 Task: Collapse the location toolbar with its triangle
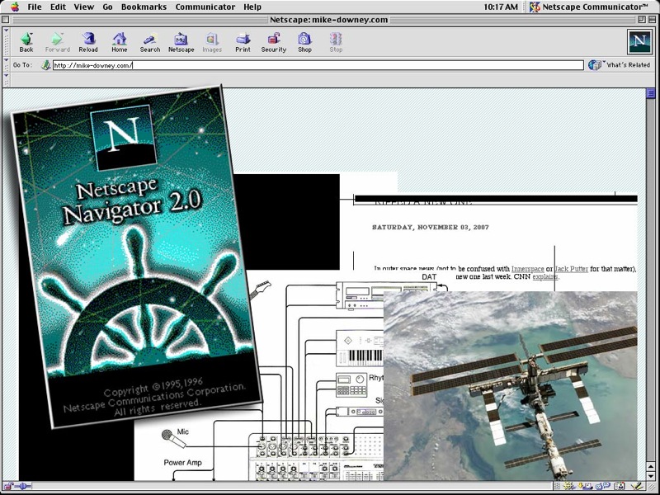(7, 60)
